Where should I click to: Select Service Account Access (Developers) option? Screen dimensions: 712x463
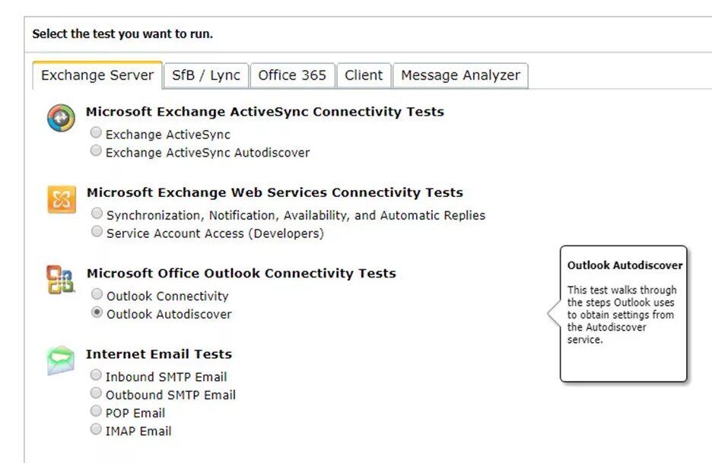click(x=97, y=232)
